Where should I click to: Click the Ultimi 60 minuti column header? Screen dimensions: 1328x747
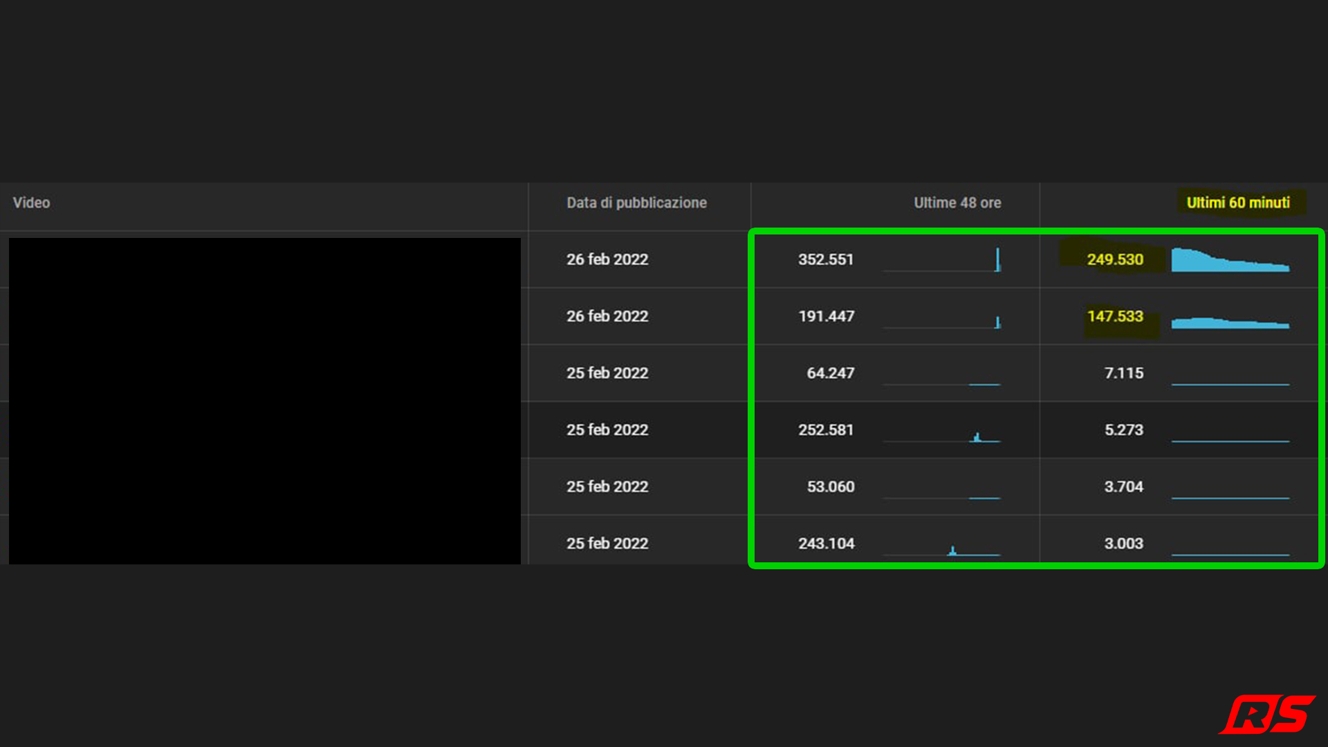pyautogui.click(x=1238, y=203)
